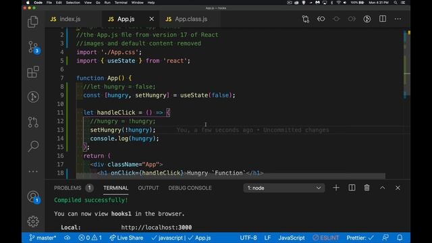Open macOS Spotlight search icon
This screenshot has width=432, height=243.
[396, 3]
